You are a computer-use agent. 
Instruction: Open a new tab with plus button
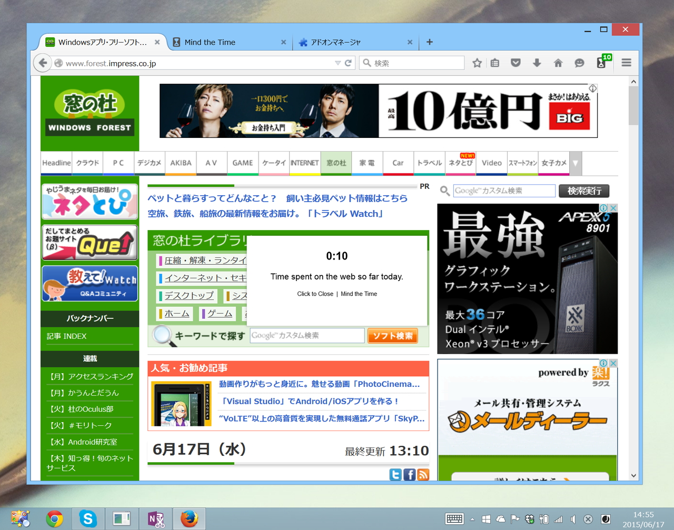click(x=430, y=42)
